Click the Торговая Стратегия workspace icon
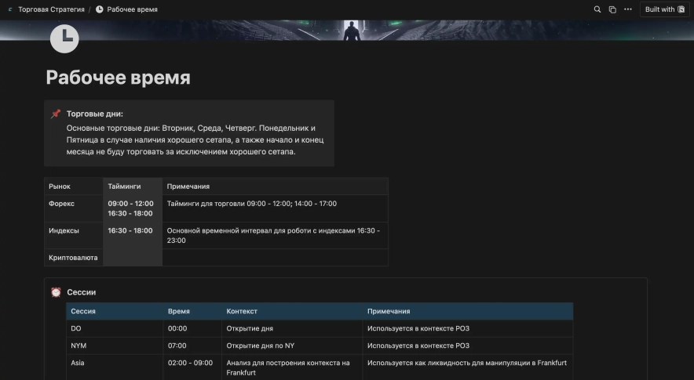Image resolution: width=694 pixels, height=380 pixels. pos(10,9)
